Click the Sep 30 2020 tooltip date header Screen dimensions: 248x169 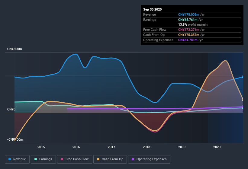click(153, 9)
